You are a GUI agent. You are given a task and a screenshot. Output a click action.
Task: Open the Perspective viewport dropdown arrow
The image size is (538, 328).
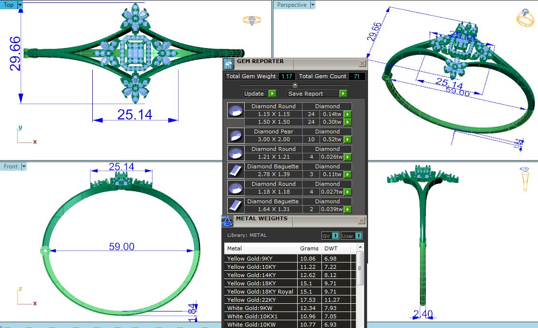pyautogui.click(x=312, y=5)
